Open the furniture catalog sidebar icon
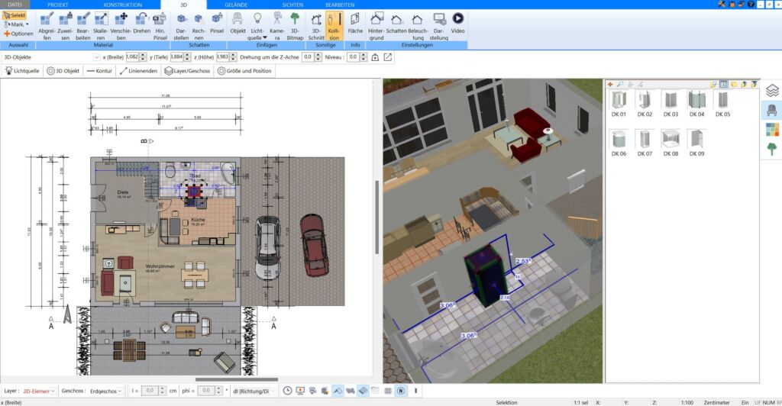This screenshot has height=406, width=782. pyautogui.click(x=771, y=110)
